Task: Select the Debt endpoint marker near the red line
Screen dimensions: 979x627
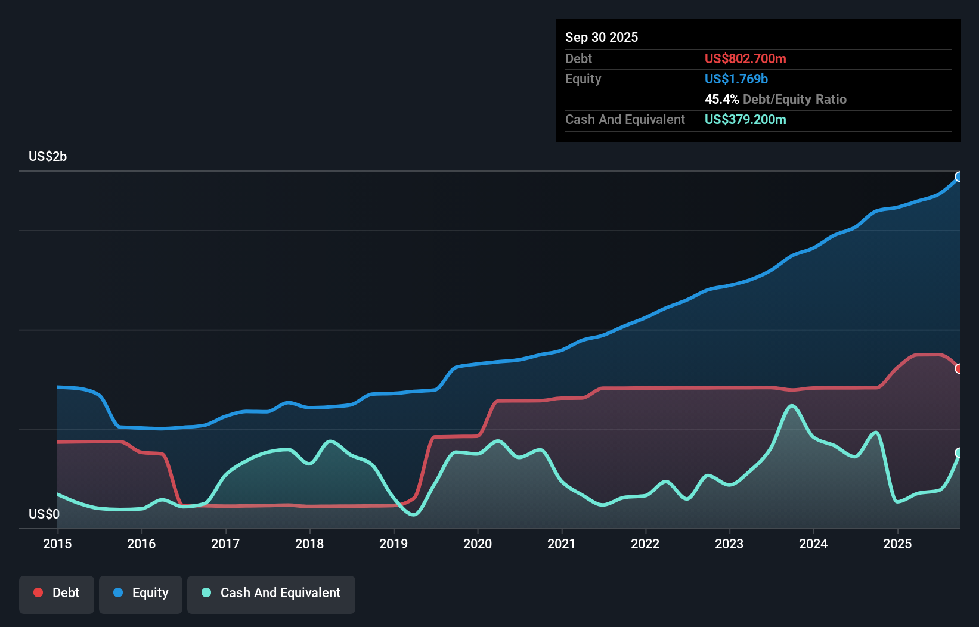Action: [959, 369]
